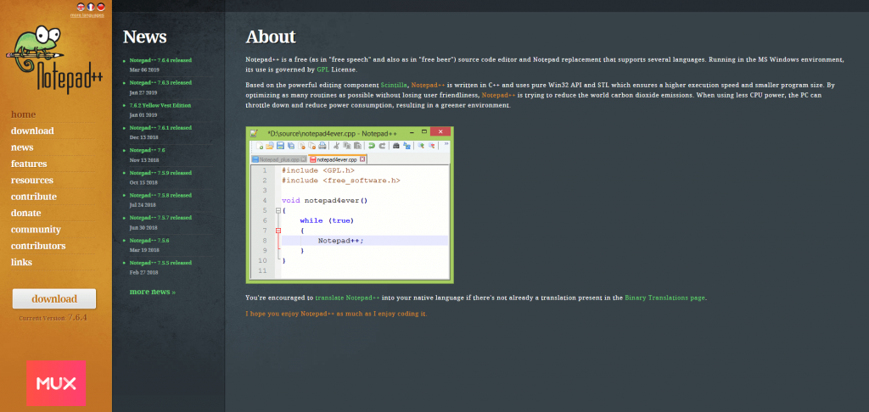Open the Notepad++ 7.5.5 released news item
869x412 pixels.
160,263
